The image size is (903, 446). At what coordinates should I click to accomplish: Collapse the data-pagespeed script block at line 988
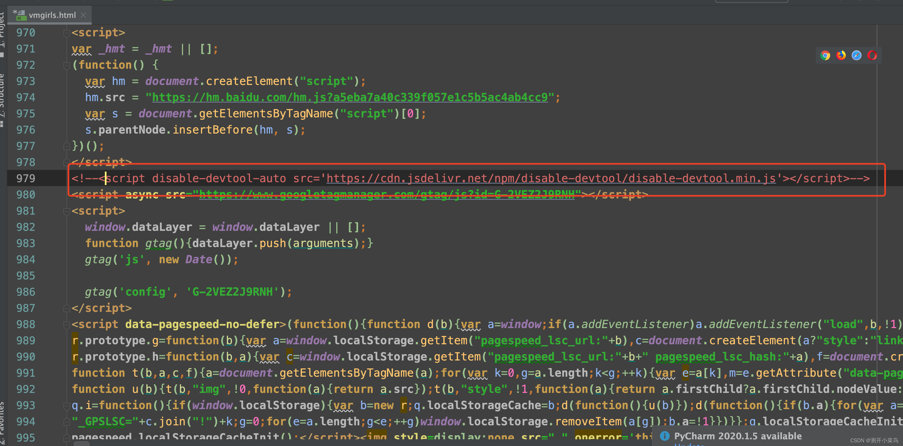(66, 325)
